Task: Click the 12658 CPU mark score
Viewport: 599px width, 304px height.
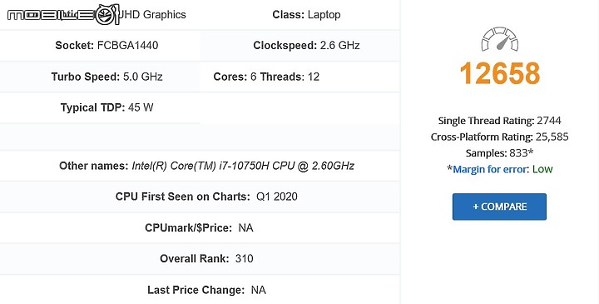Action: click(500, 73)
